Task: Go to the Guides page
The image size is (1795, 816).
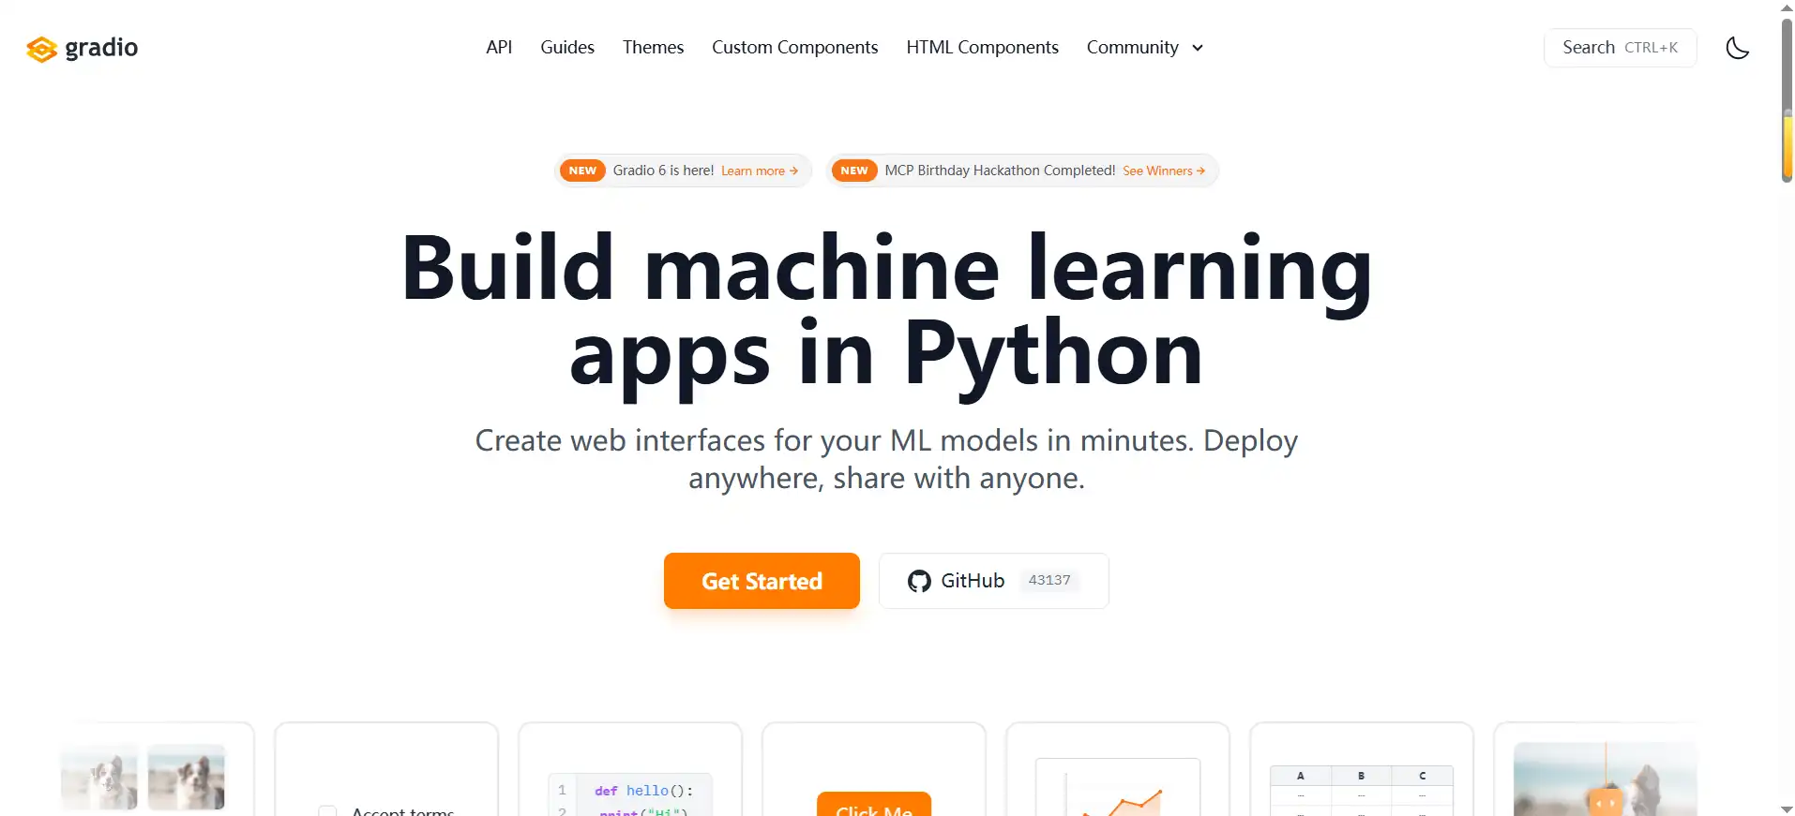Action: 567,47
